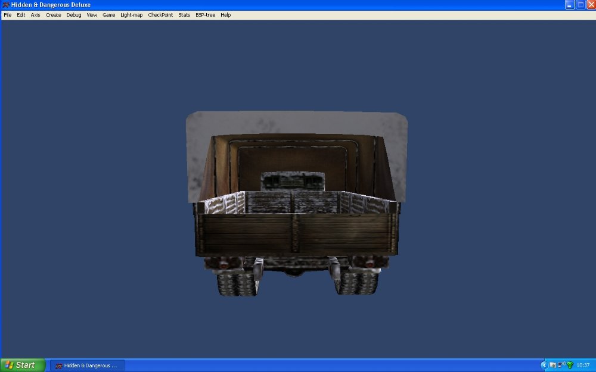The height and width of the screenshot is (372, 596).
Task: Open the BSP-tree menu
Action: 205,15
